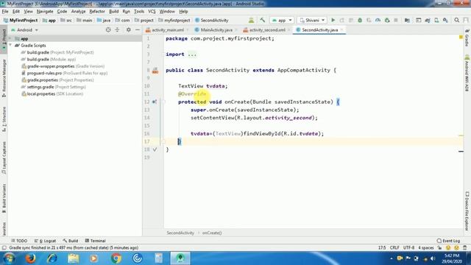Switch to the activity_second.xml tab
Viewport: 471px width, 265px height.
pyautogui.click(x=267, y=30)
